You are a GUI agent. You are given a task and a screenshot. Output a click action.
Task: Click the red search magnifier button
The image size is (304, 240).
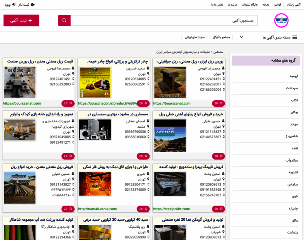tap(64, 20)
